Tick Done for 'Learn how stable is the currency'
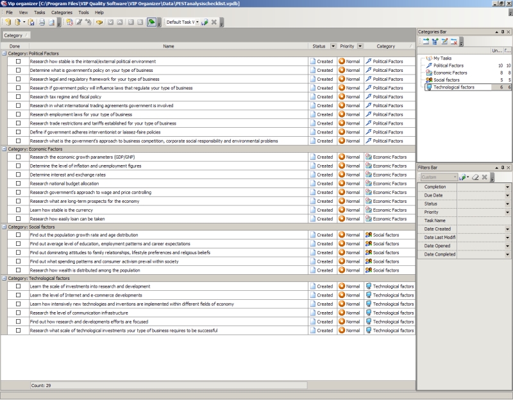The image size is (513, 400). point(19,210)
